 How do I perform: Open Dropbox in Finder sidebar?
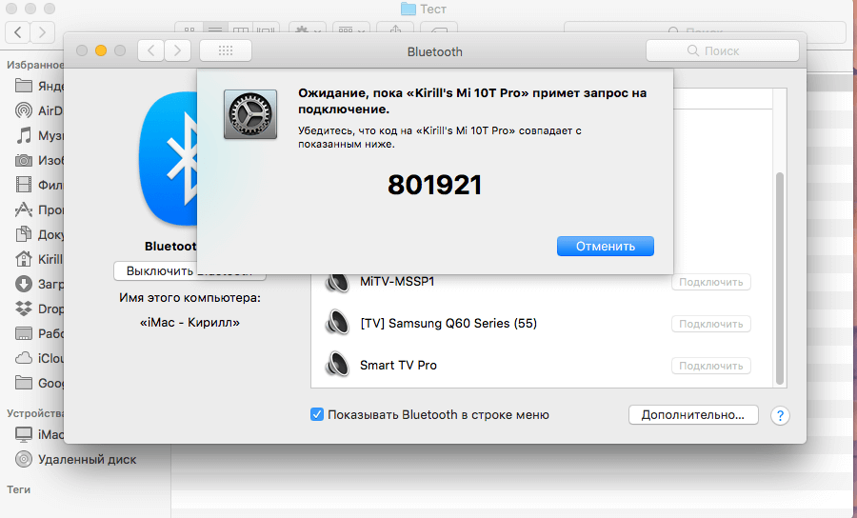[x=38, y=309]
